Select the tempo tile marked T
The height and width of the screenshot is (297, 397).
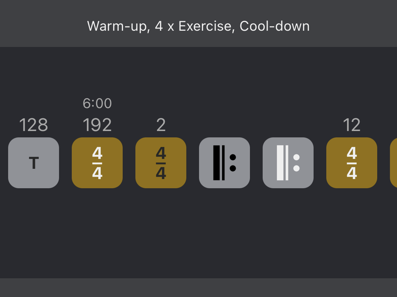point(34,163)
